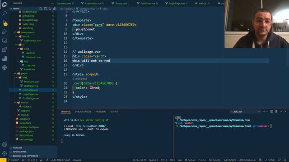The width and height of the screenshot is (289, 162).
Task: Click New Folder icon in FRONT header
Action: click(x=45, y=9)
